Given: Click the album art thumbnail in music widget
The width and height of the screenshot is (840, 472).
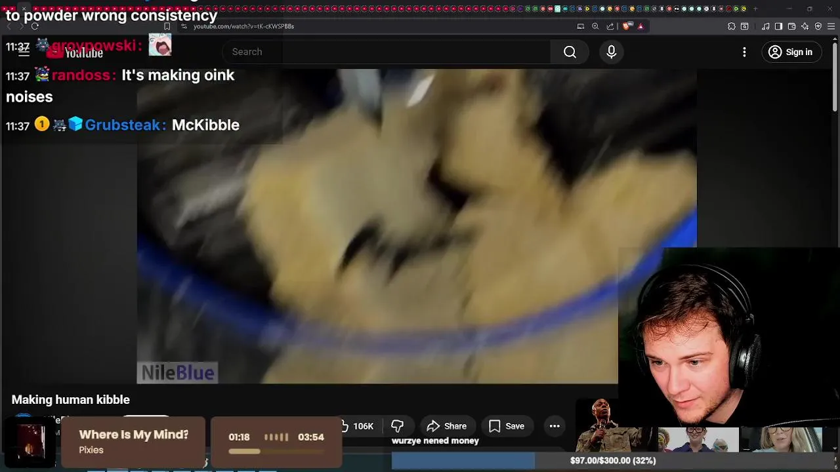Looking at the screenshot, I should 31,442.
